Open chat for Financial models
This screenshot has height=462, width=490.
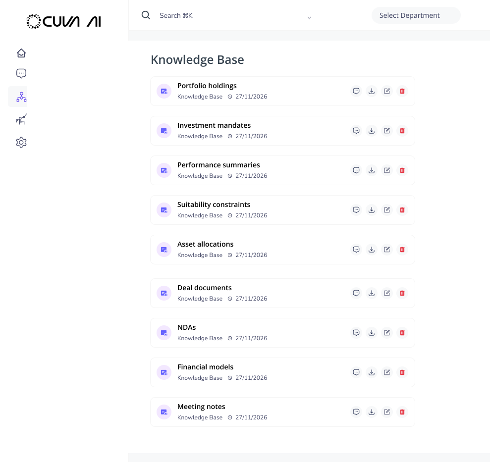tap(356, 372)
